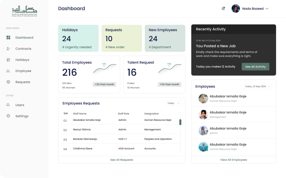Open notifications with the bell icon
286x178 pixels.
pos(223,9)
